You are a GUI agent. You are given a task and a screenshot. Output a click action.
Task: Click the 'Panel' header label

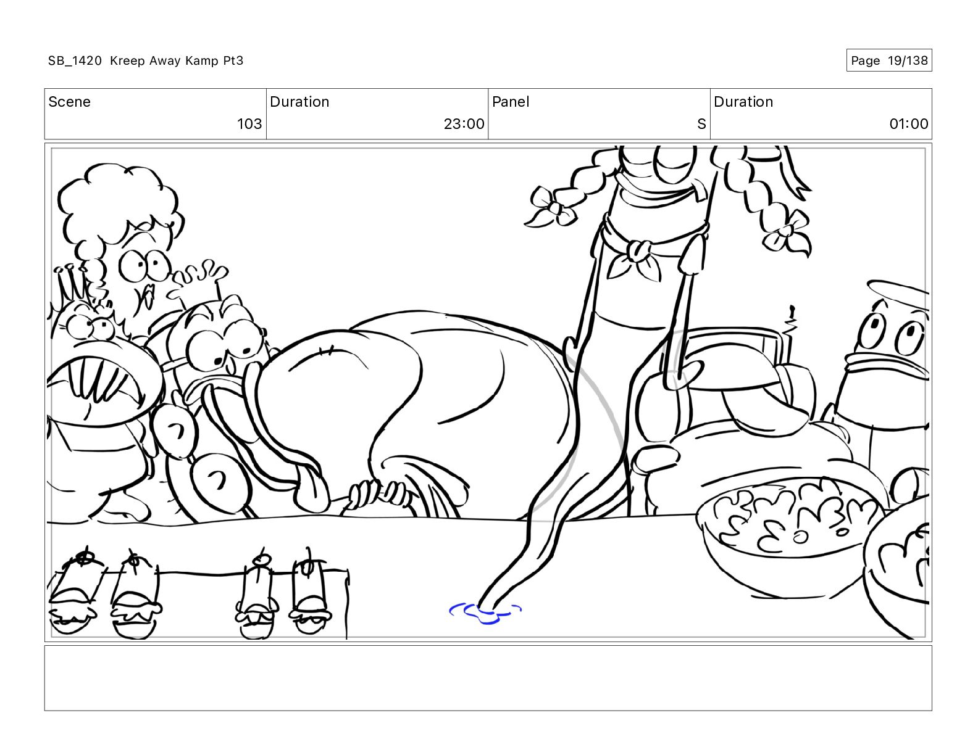511,102
